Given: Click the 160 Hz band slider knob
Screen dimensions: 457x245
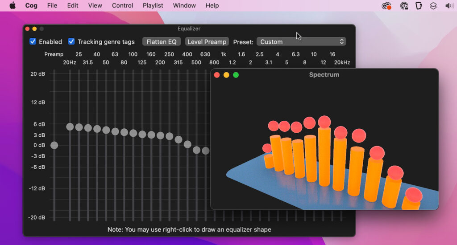Looking at the screenshot, I should pyautogui.click(x=151, y=135).
